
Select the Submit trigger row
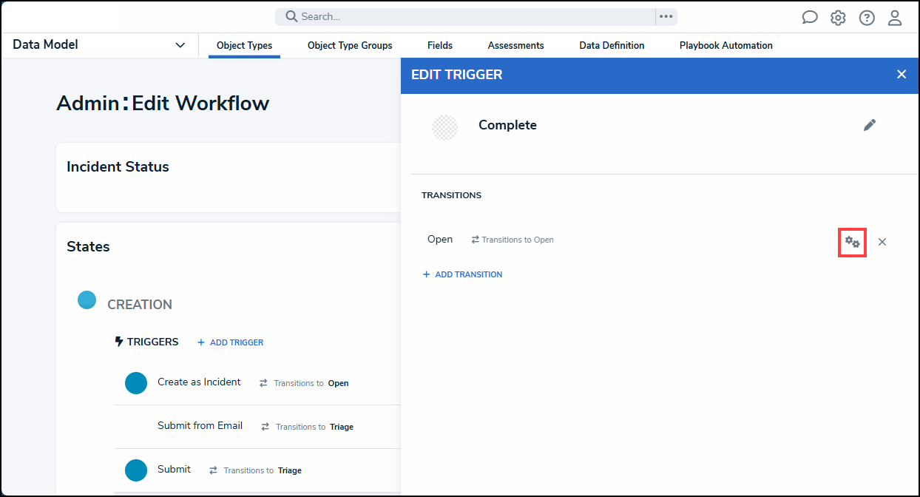(x=257, y=470)
